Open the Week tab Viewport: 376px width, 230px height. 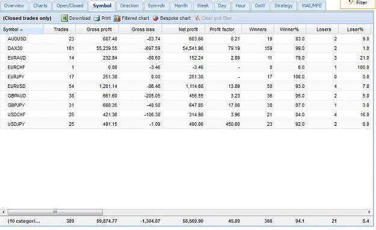tap(203, 5)
